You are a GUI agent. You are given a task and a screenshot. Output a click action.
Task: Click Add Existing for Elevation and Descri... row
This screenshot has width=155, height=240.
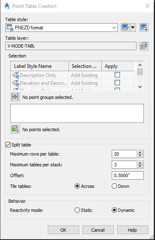point(84,83)
